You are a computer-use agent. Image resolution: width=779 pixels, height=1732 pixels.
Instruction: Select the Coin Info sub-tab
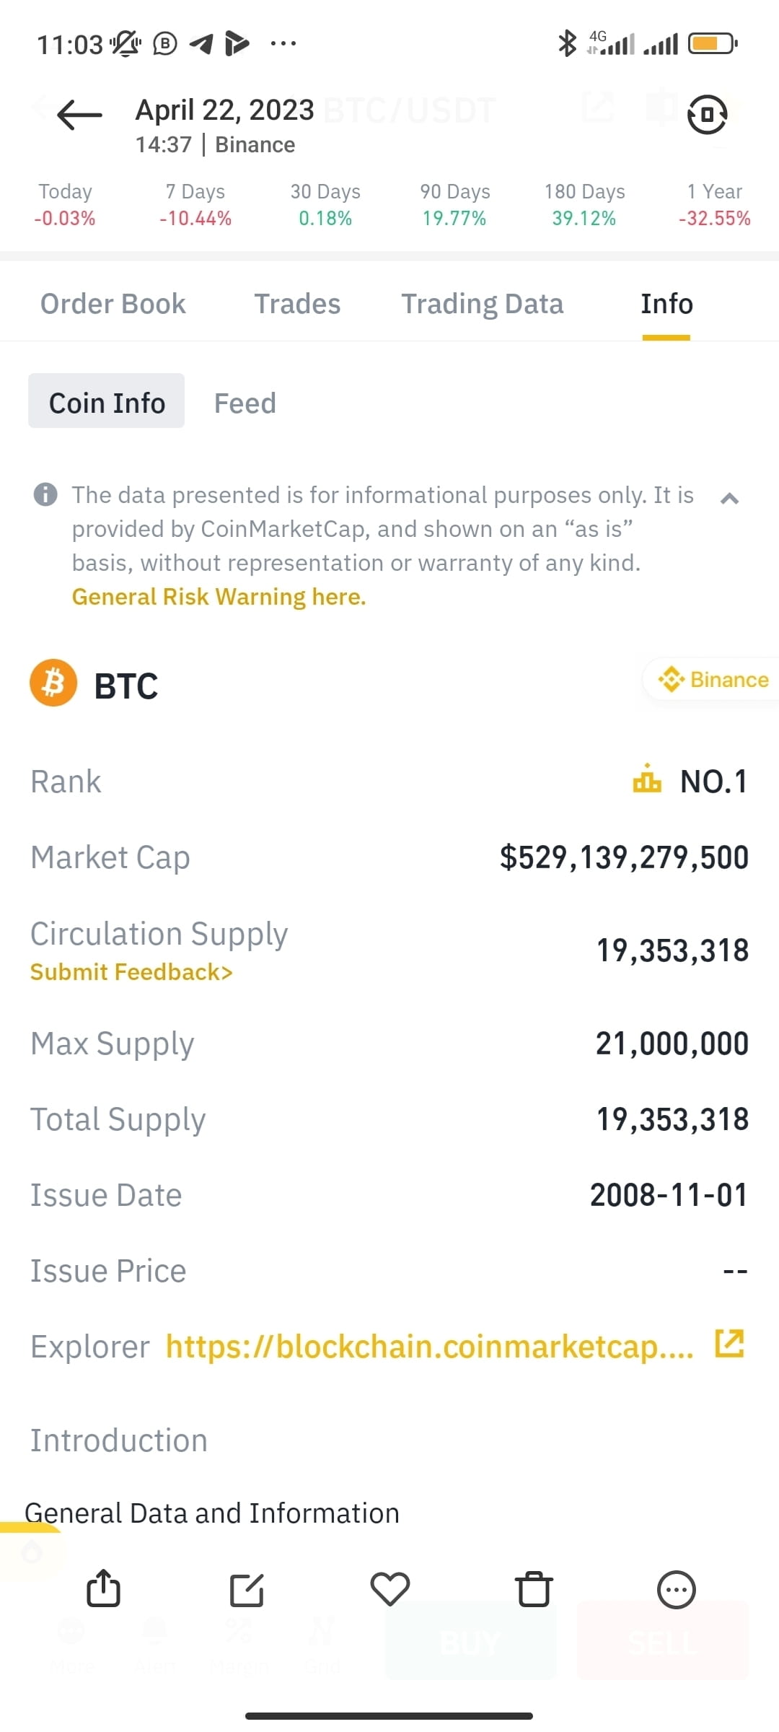pos(107,401)
